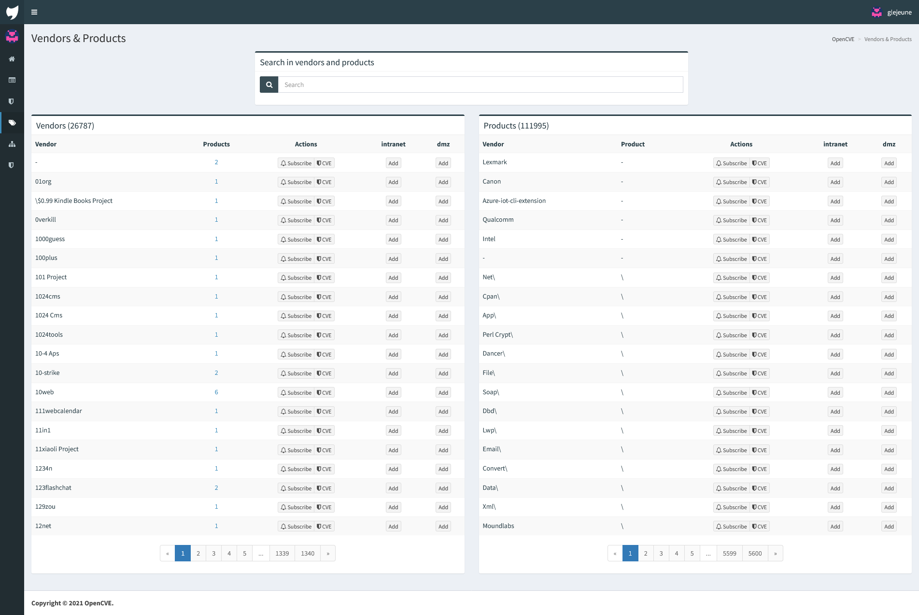
Task: Jump to vendors page 1340
Action: point(308,553)
